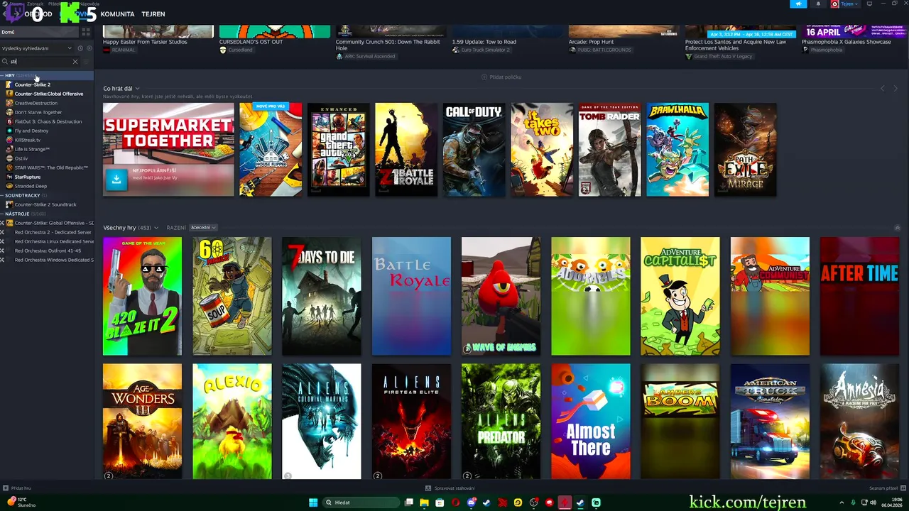Open the Zobrazit menu
The image size is (909, 511).
coord(35,4)
